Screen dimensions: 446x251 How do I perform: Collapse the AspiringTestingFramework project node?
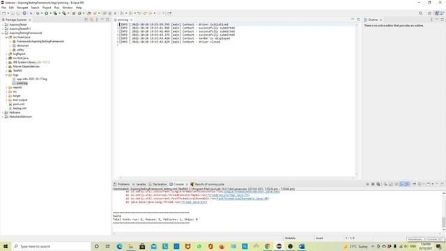click(x=3, y=33)
